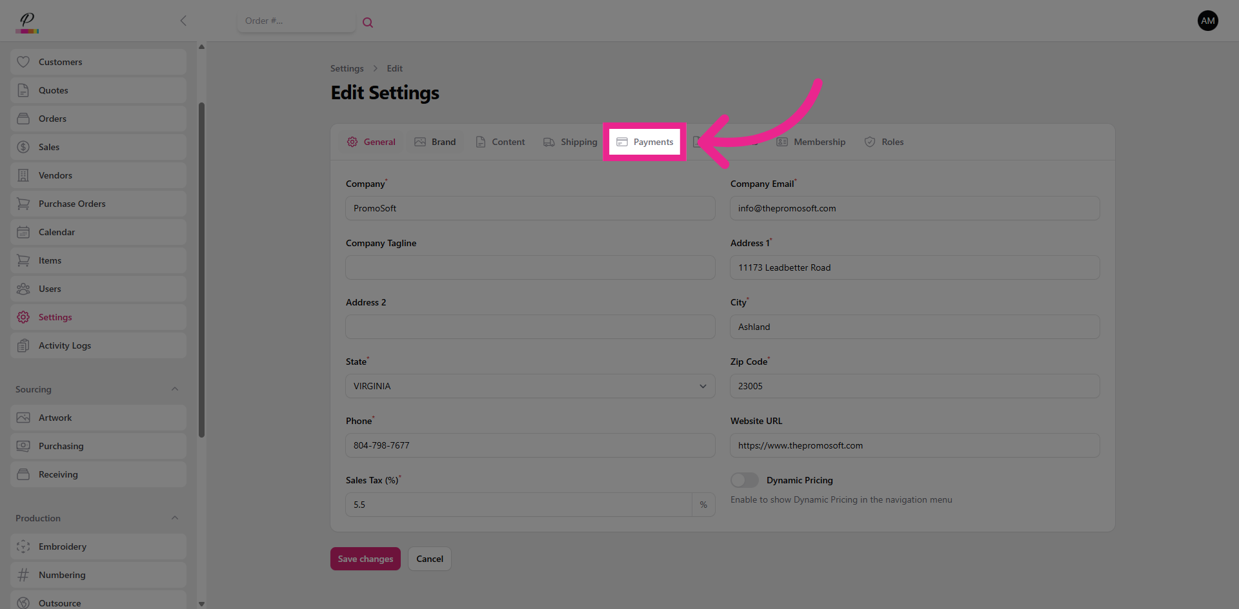Collapse the Sourcing section

pyautogui.click(x=175, y=389)
